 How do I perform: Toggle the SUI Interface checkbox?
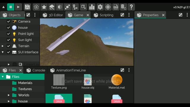(8, 52)
